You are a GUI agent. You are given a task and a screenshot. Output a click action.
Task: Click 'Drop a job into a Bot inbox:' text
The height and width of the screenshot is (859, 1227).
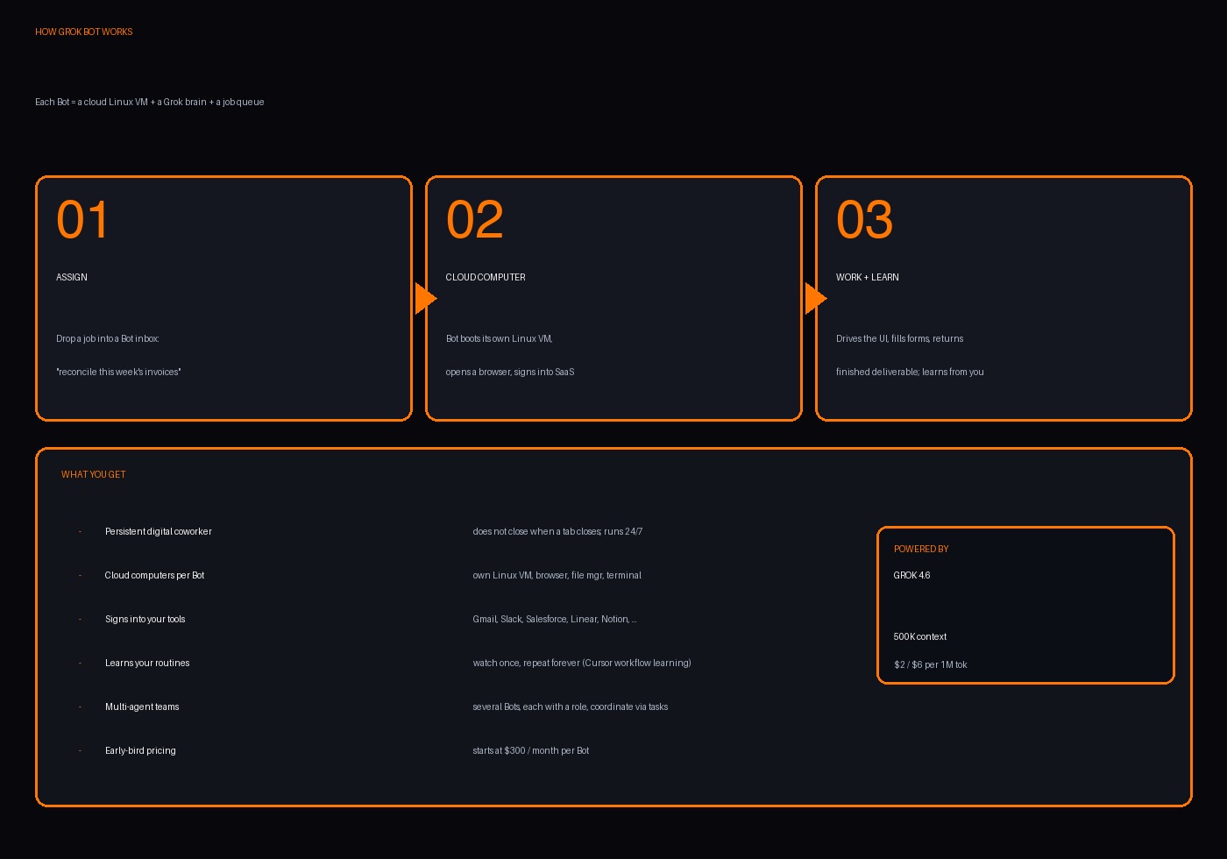tap(108, 338)
